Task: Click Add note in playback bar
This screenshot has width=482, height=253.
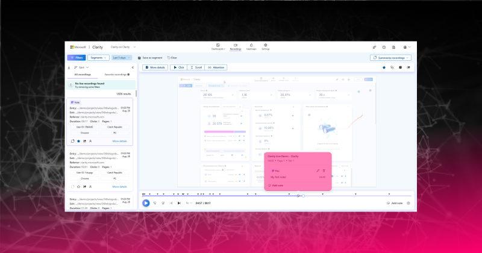Action: pyautogui.click(x=395, y=203)
